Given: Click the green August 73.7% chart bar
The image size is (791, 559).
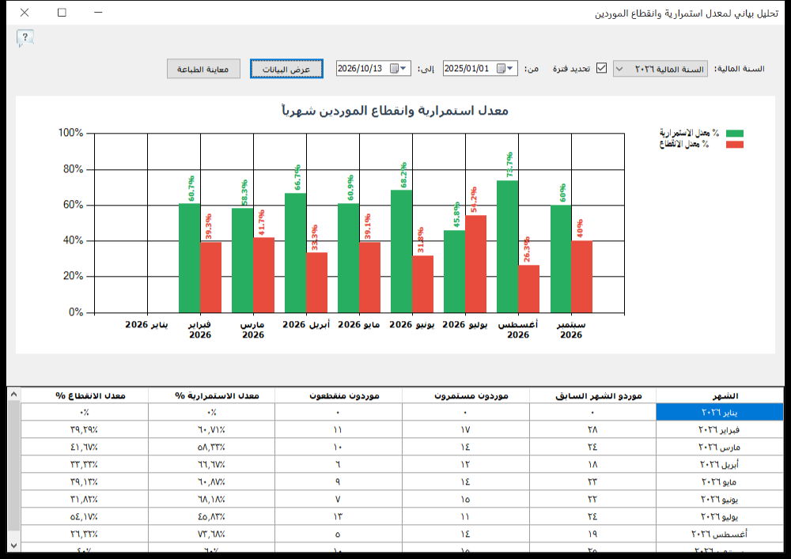Looking at the screenshot, I should point(508,247).
